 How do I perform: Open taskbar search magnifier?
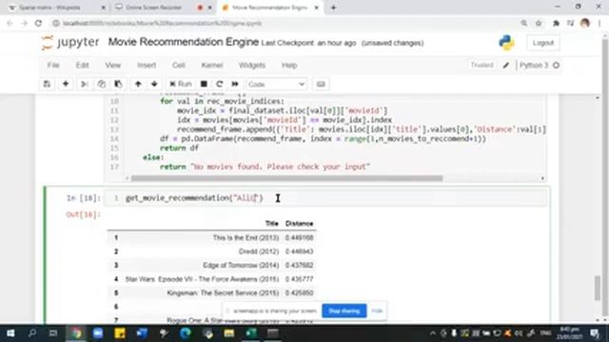[32, 333]
